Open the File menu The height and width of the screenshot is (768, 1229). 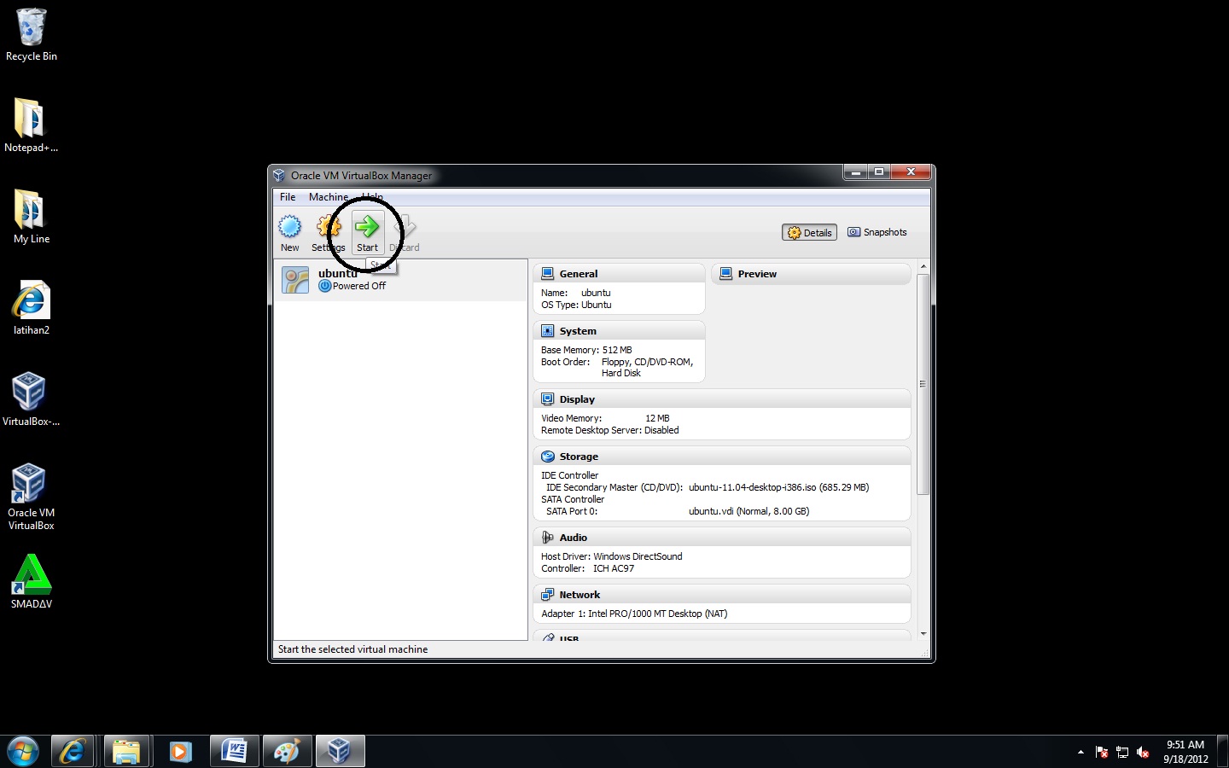click(x=288, y=197)
